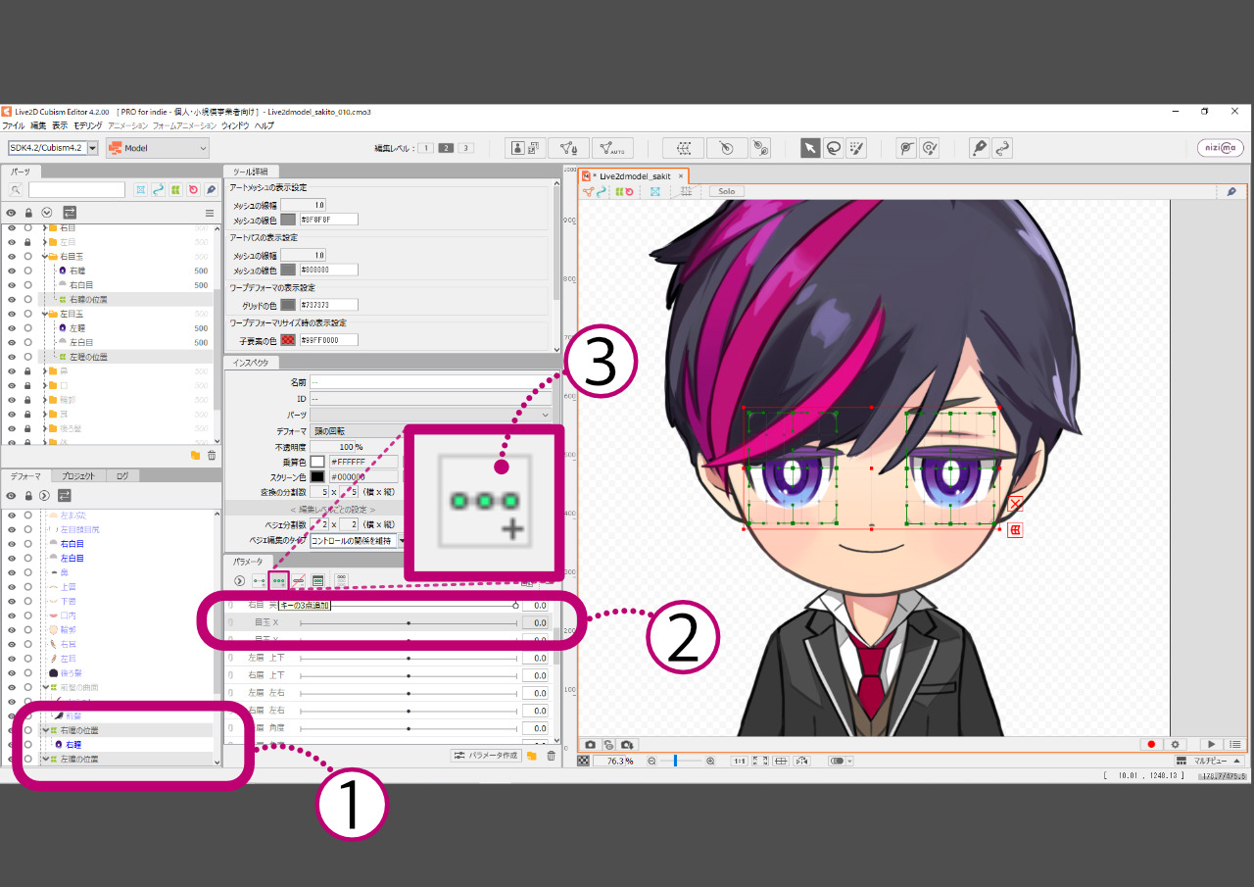Toggle visibility of 後ろ髪 in deformer panel
The height and width of the screenshot is (887, 1254).
(12, 672)
